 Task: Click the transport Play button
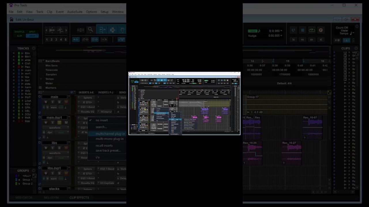click(x=225, y=80)
